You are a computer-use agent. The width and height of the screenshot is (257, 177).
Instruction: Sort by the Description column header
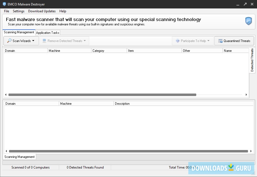(x=184, y=104)
